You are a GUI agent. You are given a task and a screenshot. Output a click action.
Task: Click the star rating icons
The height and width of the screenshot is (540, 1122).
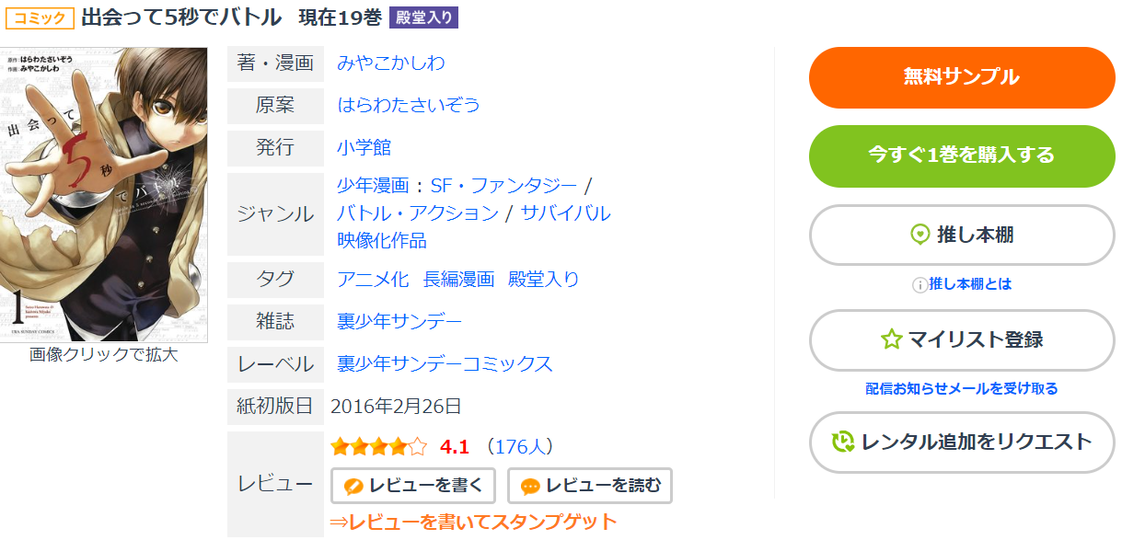(379, 448)
